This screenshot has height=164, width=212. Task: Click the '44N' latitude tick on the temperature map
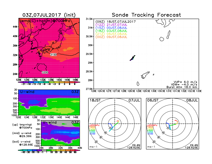pos(15,27)
